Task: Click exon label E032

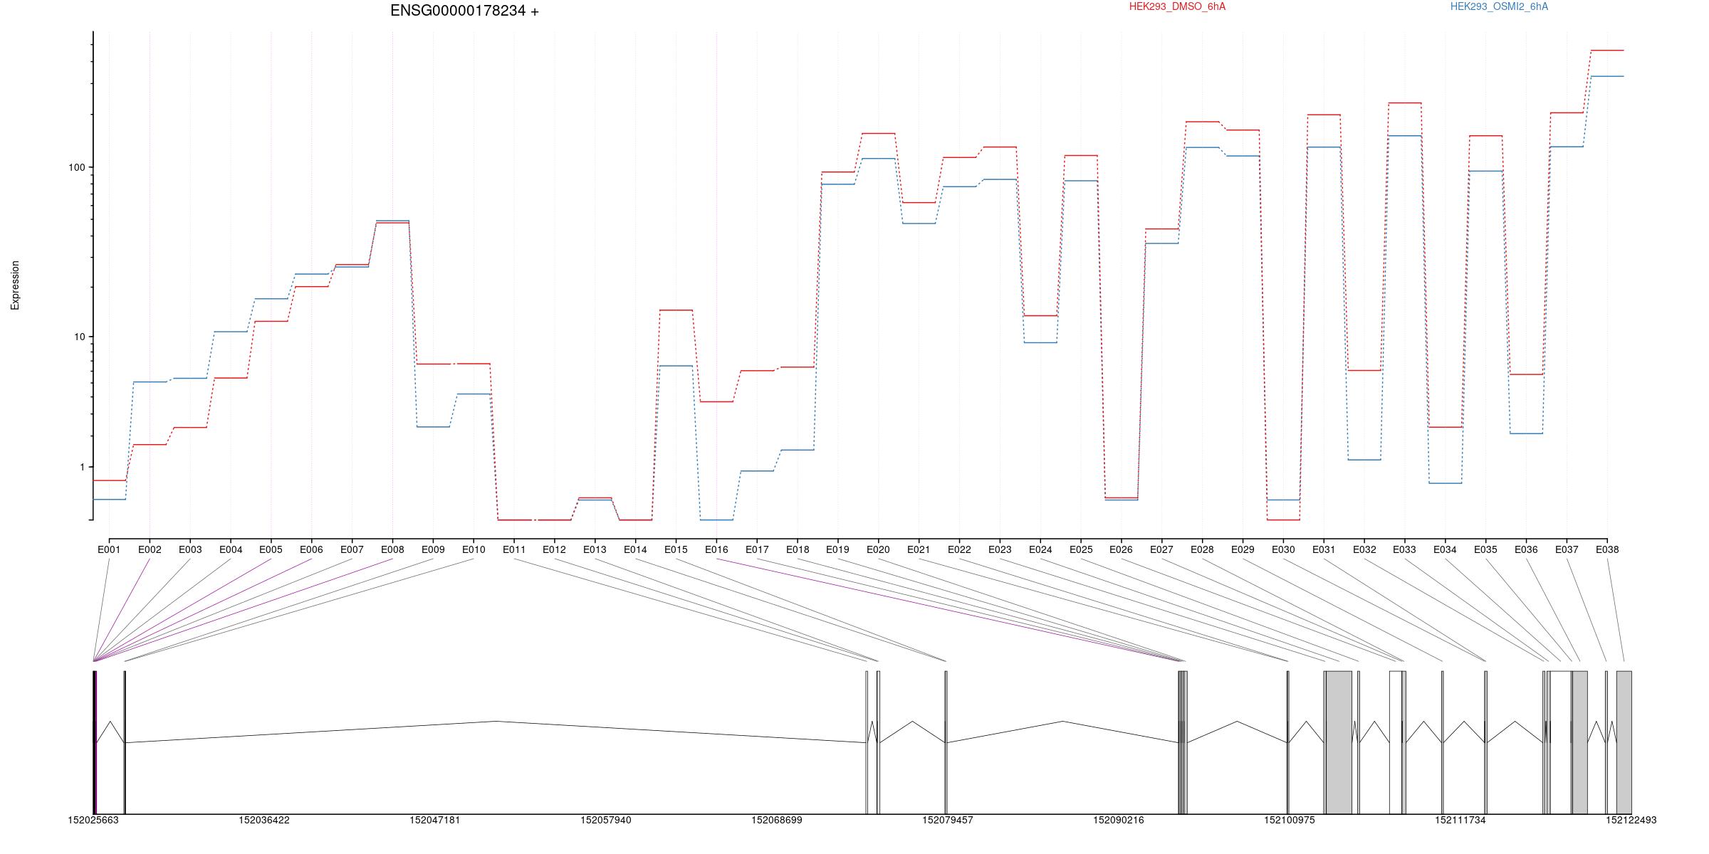Action: pos(1364,549)
